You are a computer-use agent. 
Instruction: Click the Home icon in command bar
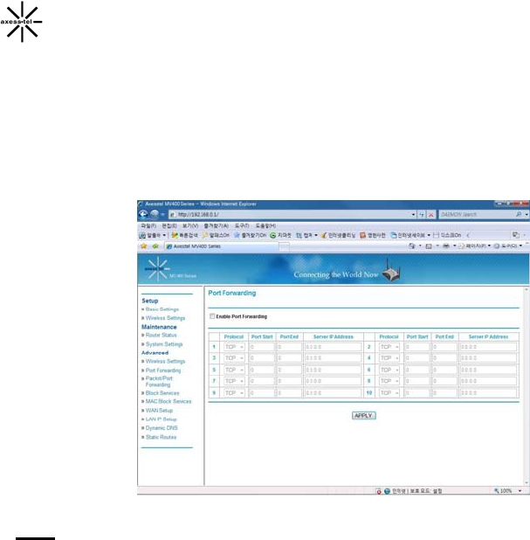412,246
